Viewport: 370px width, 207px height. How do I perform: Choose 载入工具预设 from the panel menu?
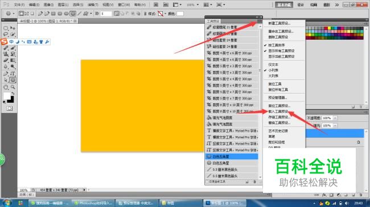278,111
